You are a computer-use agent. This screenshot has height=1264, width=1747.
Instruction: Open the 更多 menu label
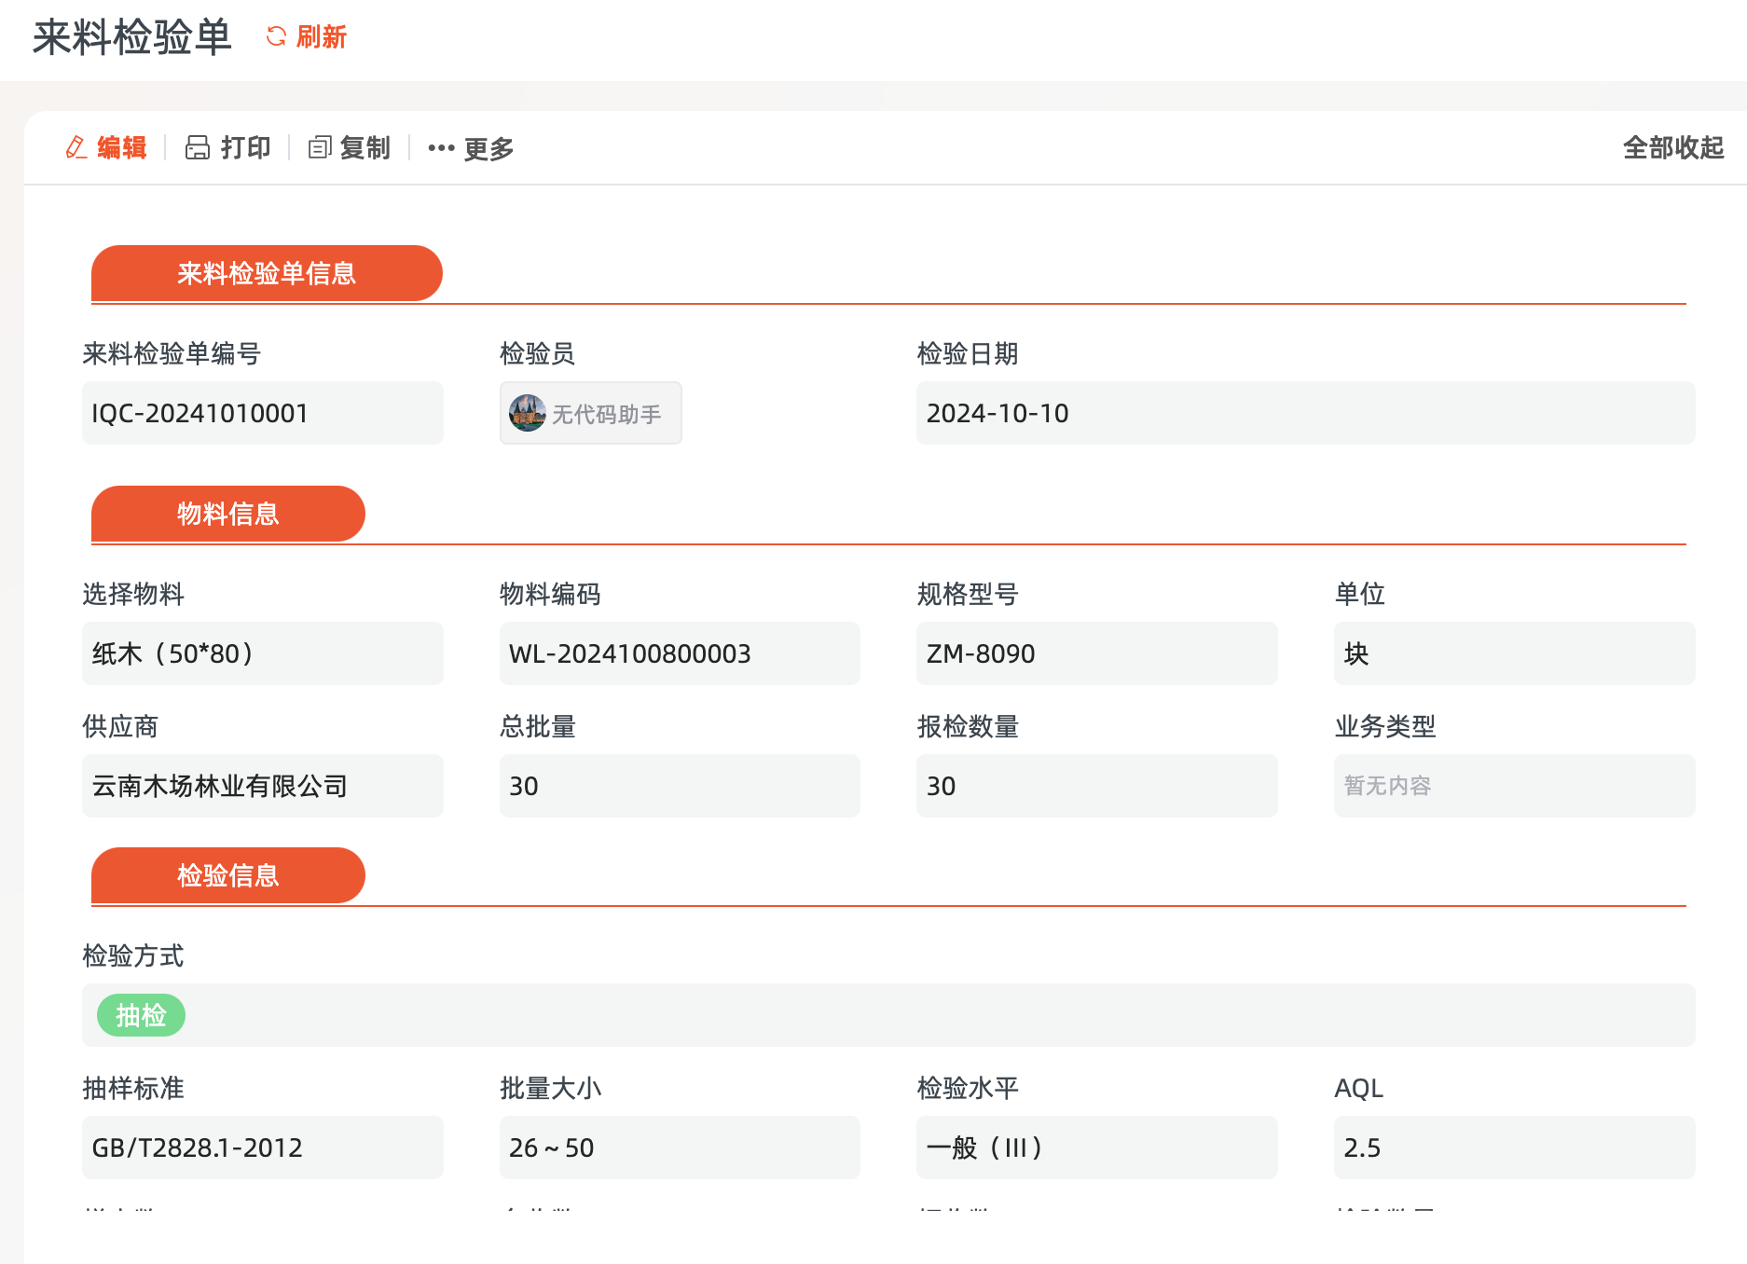[489, 147]
